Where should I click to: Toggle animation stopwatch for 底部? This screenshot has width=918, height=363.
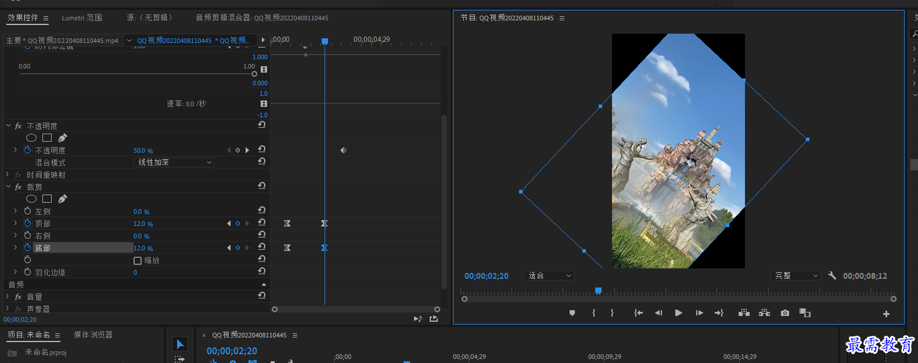(x=28, y=247)
